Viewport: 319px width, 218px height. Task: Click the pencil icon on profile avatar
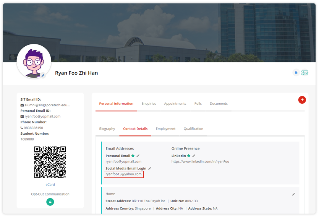(x=43, y=76)
